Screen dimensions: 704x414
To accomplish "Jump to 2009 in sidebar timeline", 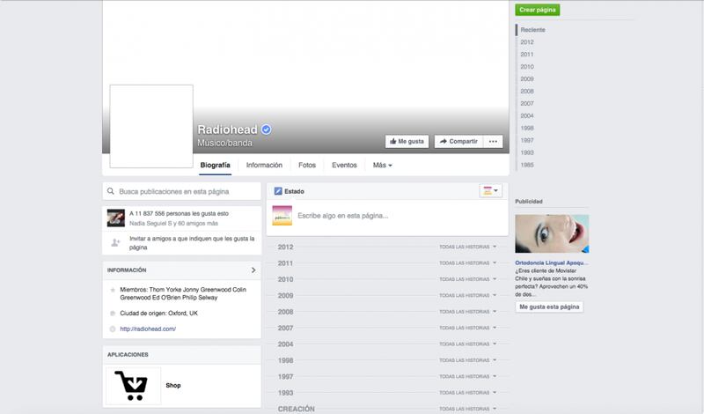I will tap(527, 79).
